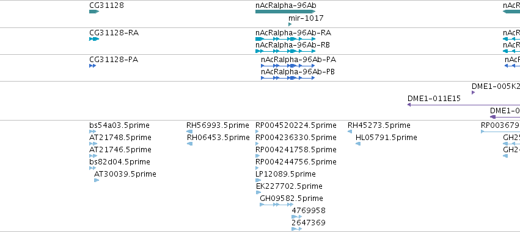Viewport: 520px width, 232px height.
Task: Click the LP12089.5prime EST glyph
Action: click(x=258, y=180)
